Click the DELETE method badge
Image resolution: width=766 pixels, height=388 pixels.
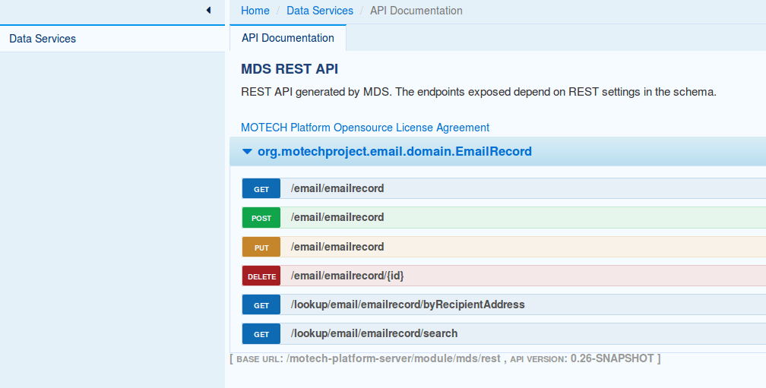[x=261, y=276]
